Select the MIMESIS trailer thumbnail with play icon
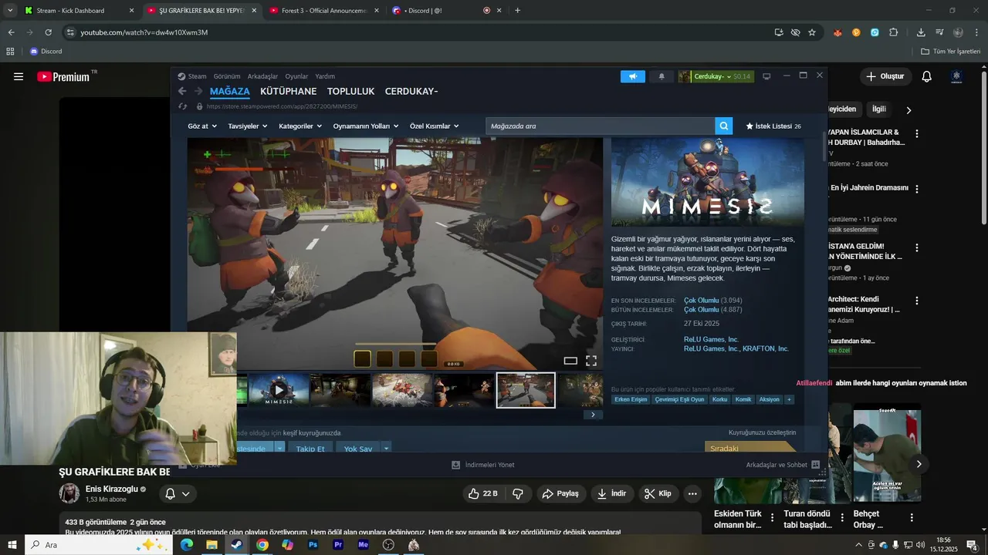 coord(279,390)
